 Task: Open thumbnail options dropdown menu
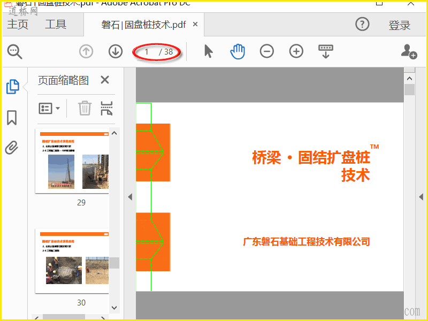[x=49, y=109]
